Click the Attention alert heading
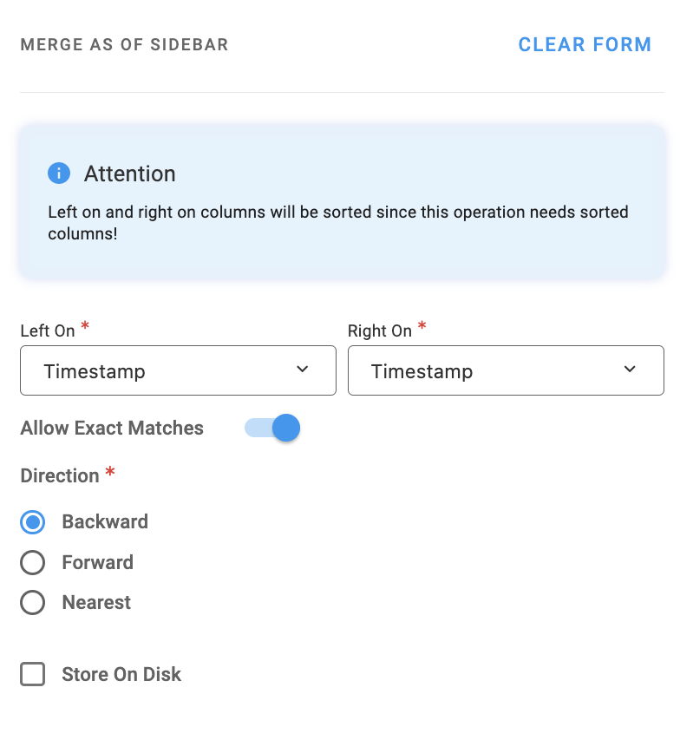 130,174
